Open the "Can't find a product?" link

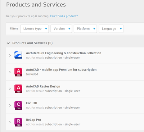point(64,16)
